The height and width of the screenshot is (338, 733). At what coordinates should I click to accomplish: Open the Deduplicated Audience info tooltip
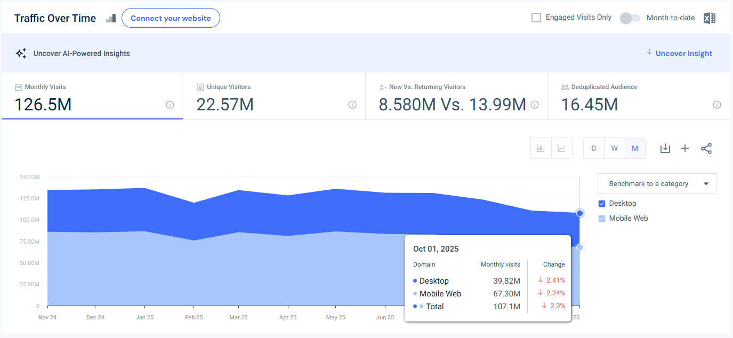click(717, 104)
